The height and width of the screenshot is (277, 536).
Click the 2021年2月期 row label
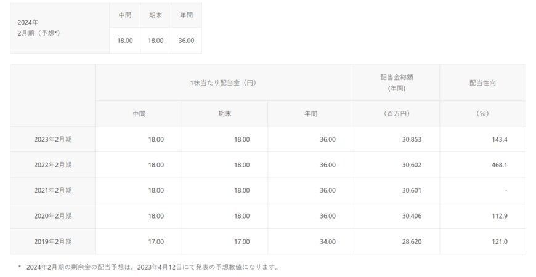tap(53, 190)
